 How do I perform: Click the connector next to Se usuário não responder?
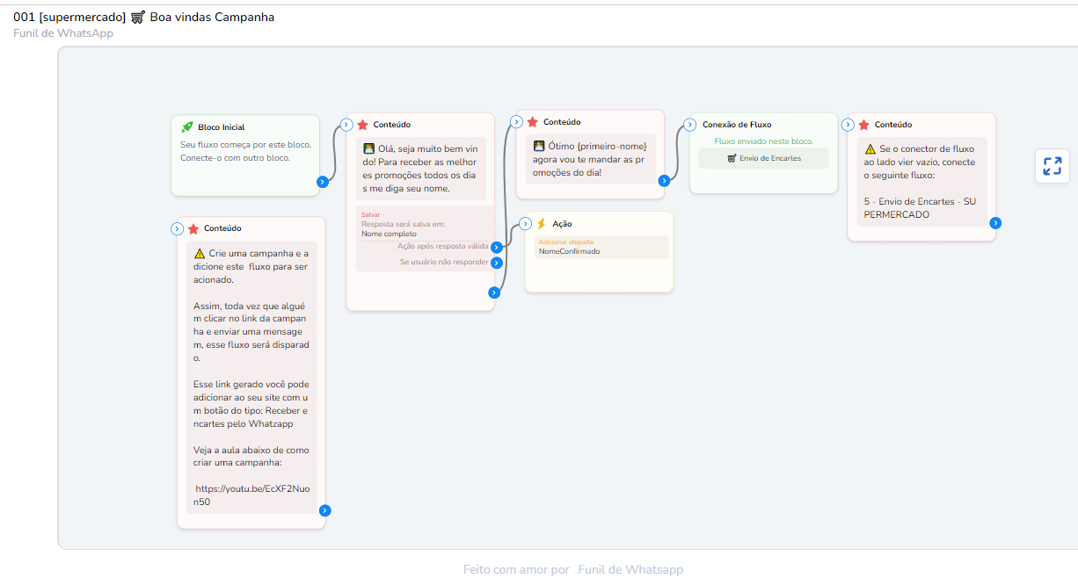click(x=497, y=262)
